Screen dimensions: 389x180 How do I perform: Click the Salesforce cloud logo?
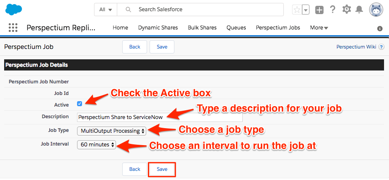pyautogui.click(x=14, y=10)
